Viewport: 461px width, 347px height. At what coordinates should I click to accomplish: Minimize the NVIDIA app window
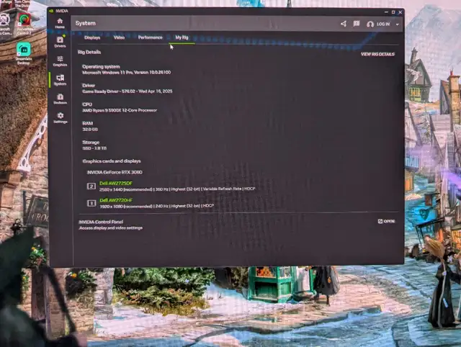point(386,12)
